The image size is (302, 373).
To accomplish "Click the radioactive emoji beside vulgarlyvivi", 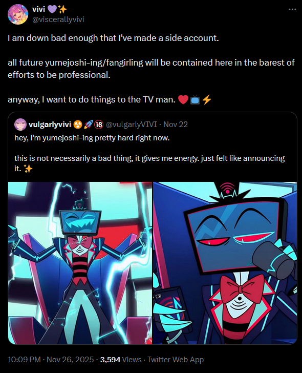I will pyautogui.click(x=78, y=125).
